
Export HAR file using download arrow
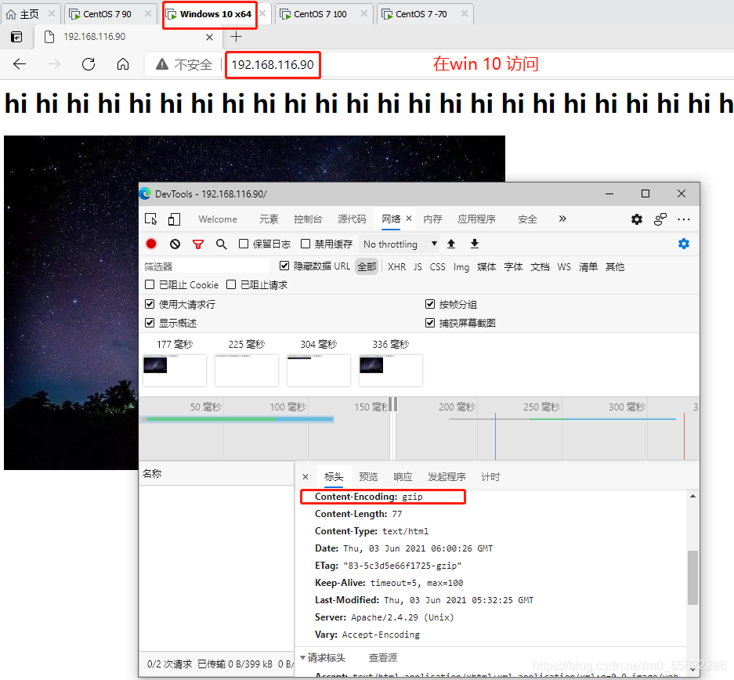475,244
